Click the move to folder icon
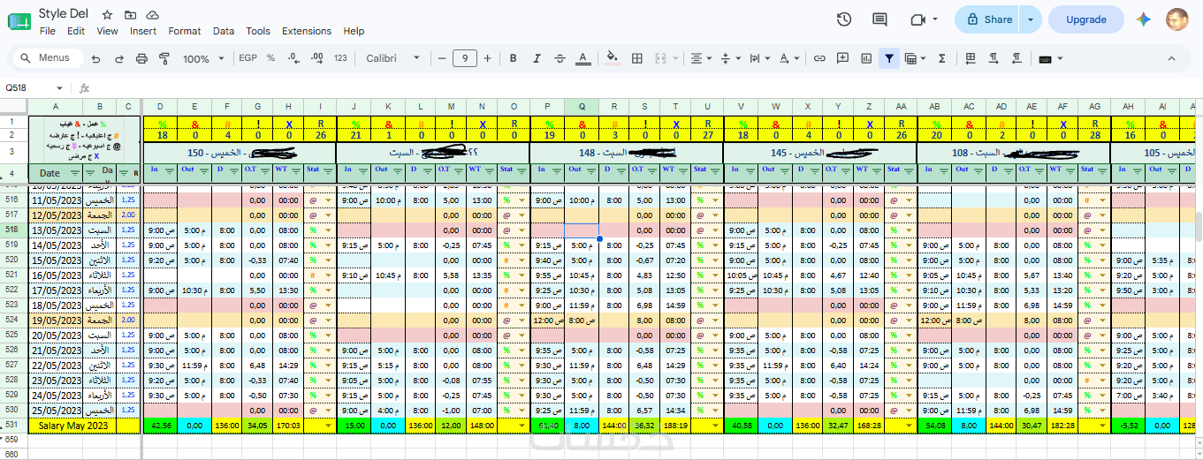 (x=130, y=15)
